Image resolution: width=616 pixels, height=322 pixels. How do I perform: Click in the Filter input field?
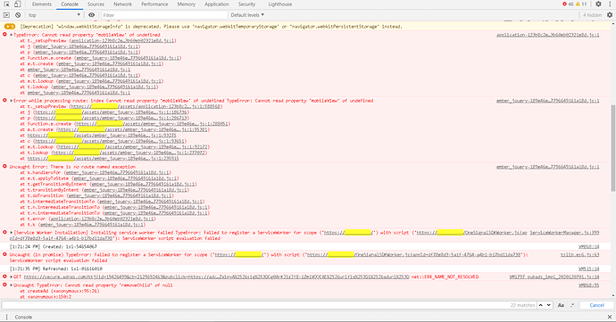[164, 15]
